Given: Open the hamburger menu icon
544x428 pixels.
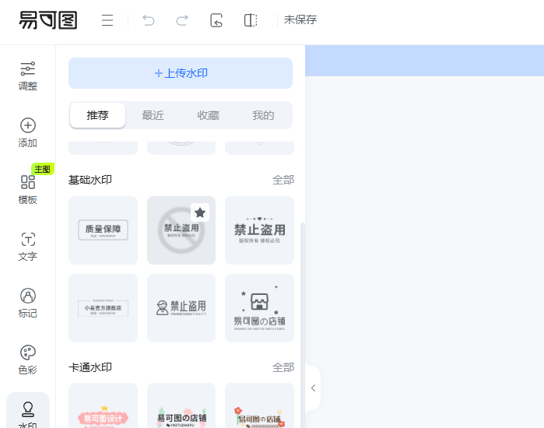Looking at the screenshot, I should pos(107,20).
